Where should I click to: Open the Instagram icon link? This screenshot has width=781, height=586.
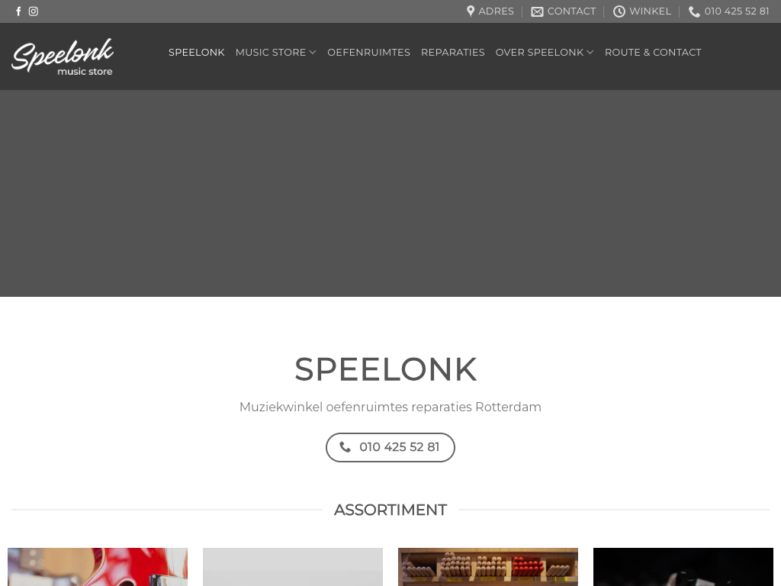pyautogui.click(x=34, y=11)
